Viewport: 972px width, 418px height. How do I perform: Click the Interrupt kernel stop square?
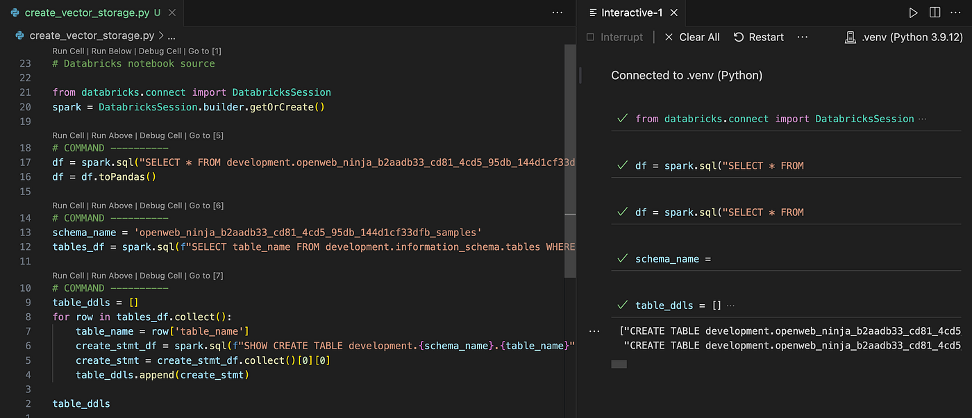coord(590,37)
